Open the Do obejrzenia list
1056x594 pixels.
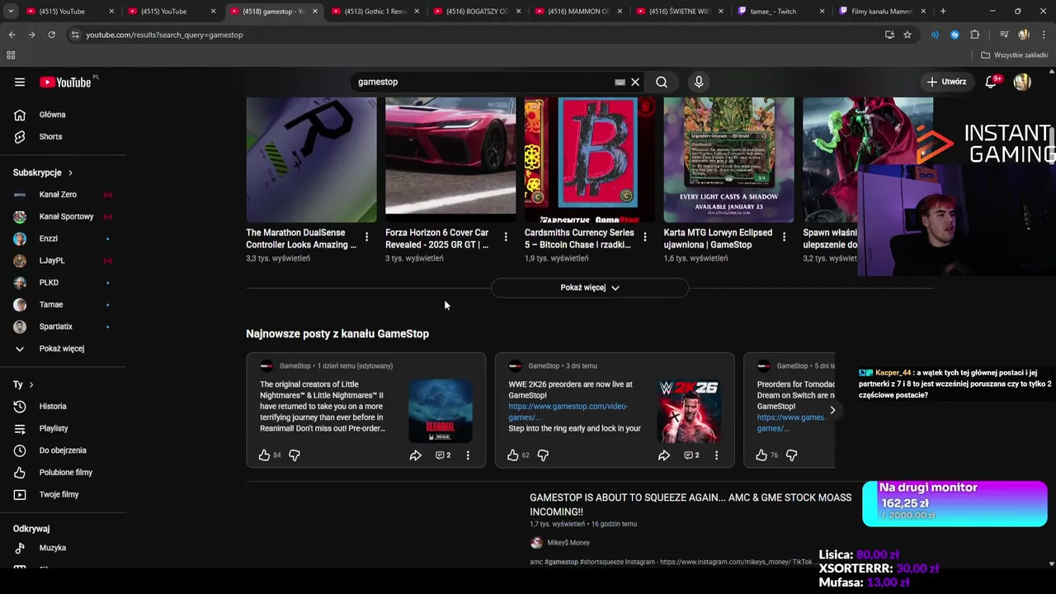pos(63,450)
